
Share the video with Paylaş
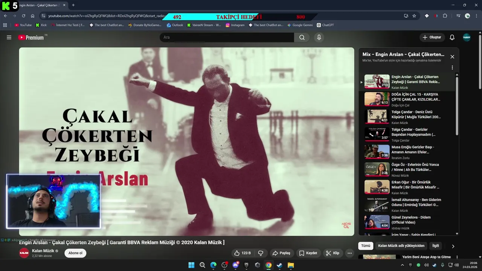[281, 253]
